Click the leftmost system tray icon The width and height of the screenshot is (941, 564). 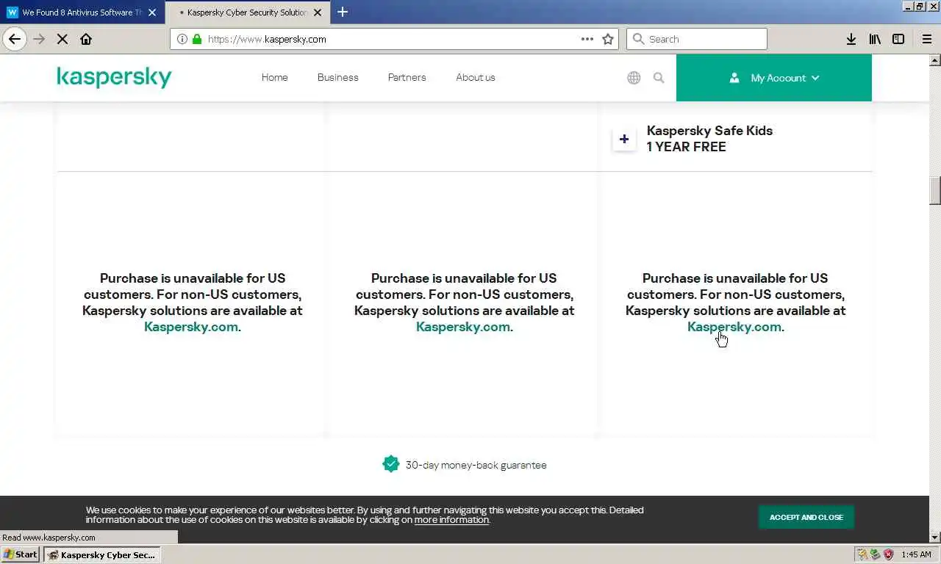pos(863,554)
